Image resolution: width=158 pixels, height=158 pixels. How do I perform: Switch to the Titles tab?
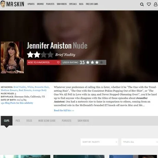click(29, 121)
